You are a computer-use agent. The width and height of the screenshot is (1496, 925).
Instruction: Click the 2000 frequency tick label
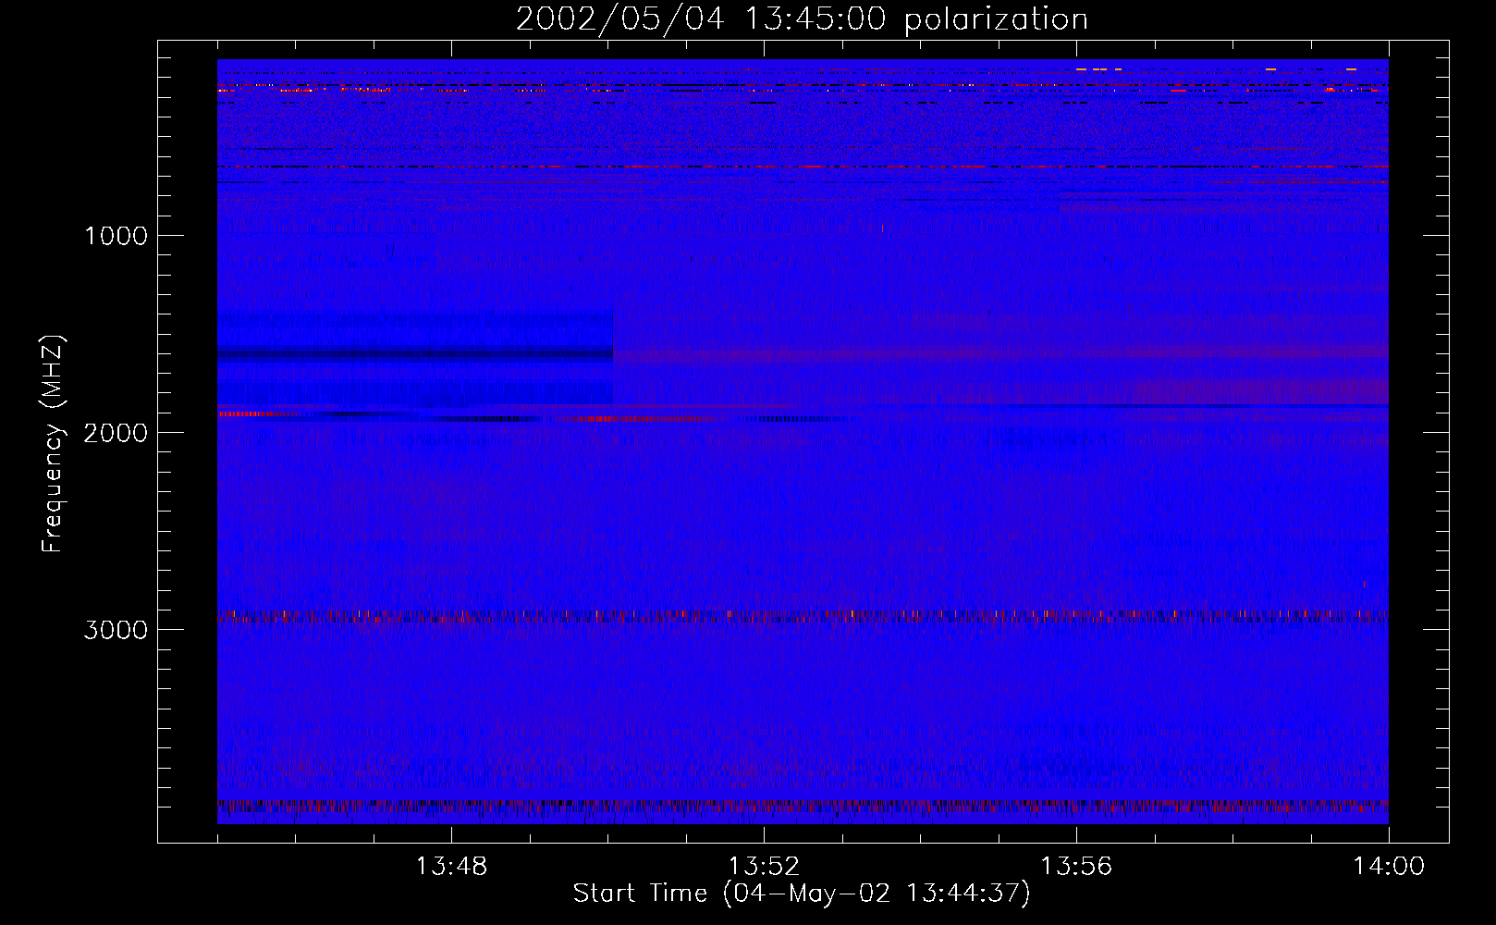116,433
